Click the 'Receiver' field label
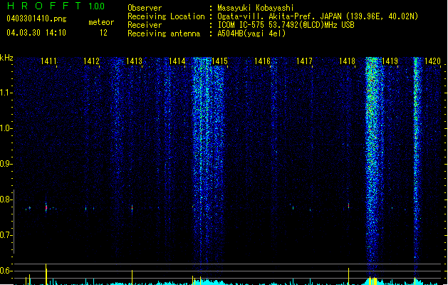 tap(145, 25)
